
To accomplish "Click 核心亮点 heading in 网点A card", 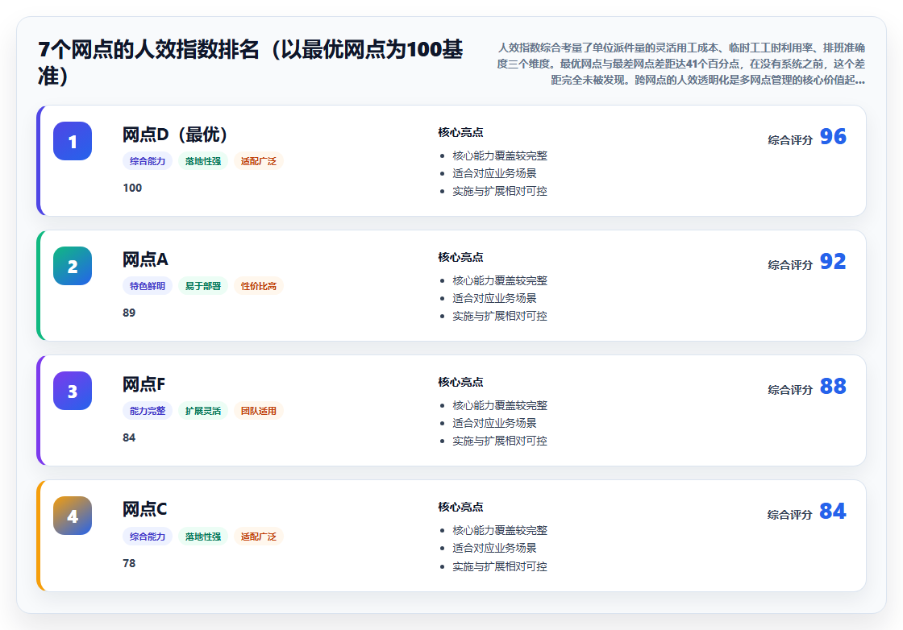I will point(460,257).
